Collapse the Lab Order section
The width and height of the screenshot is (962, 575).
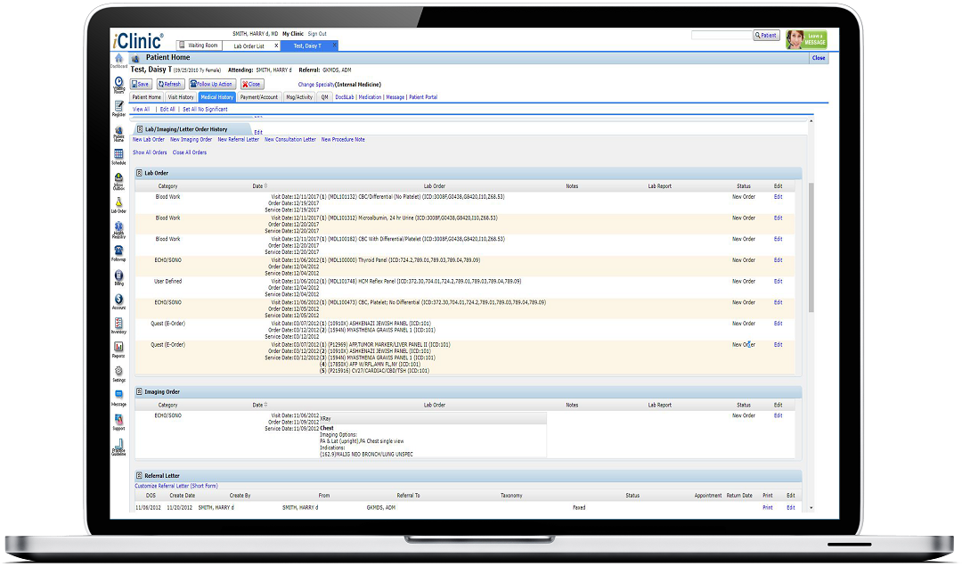tap(139, 173)
